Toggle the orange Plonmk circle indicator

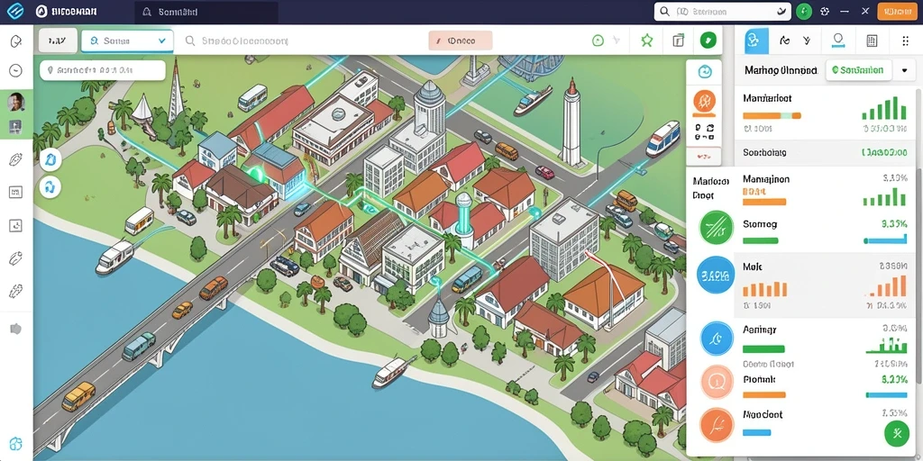717,382
